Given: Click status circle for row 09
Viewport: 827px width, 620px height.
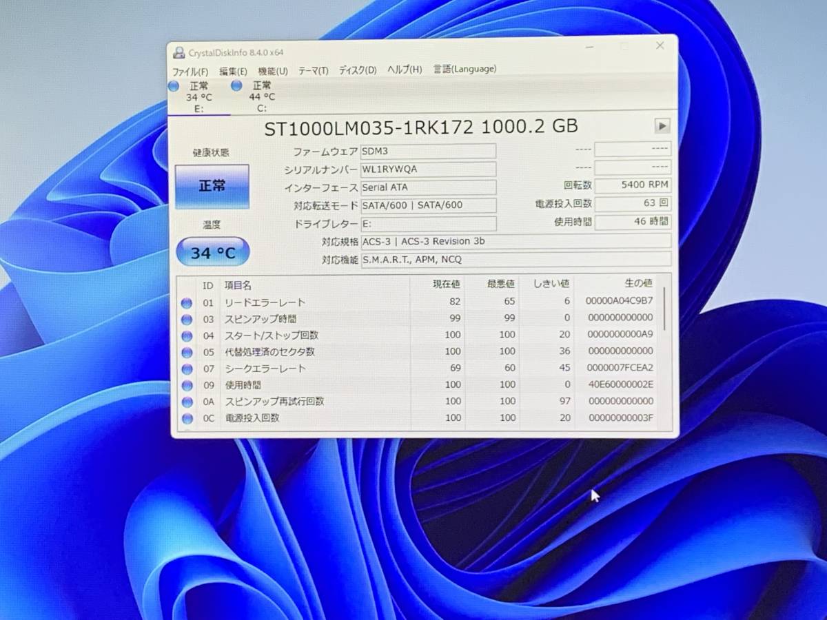Looking at the screenshot, I should pos(187,386).
